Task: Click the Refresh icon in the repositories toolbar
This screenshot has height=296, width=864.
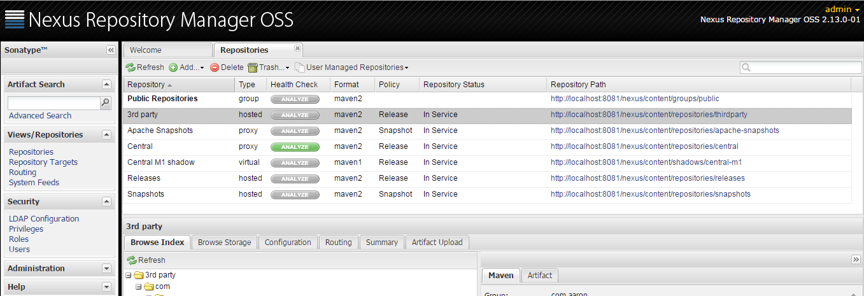Action: pos(131,67)
